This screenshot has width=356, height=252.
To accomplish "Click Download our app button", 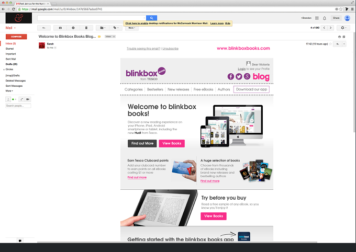I will click(252, 89).
